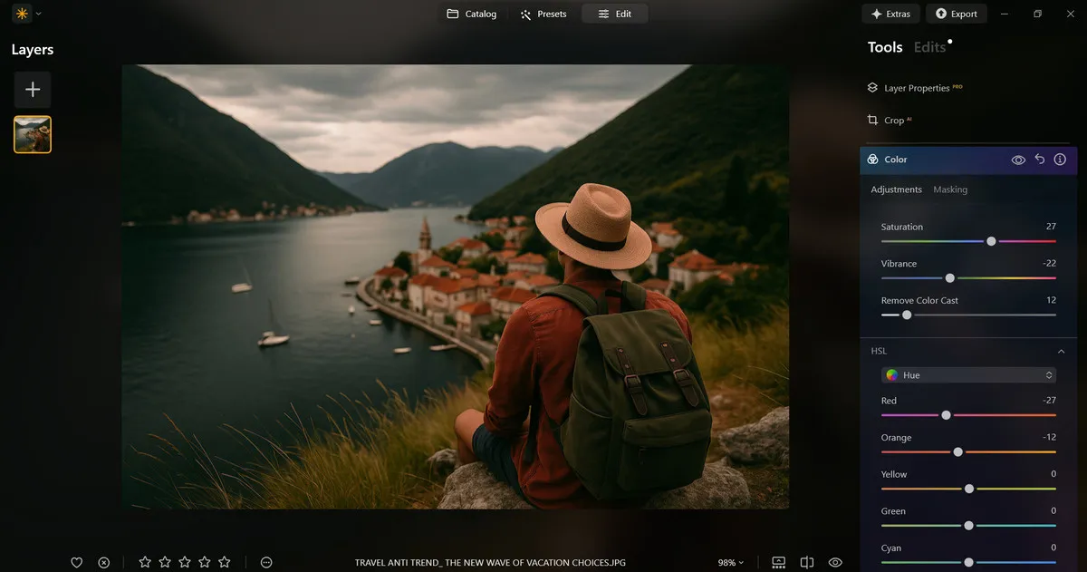Open Layer Properties tool
Screen dimensions: 1087x572
[x=916, y=88]
